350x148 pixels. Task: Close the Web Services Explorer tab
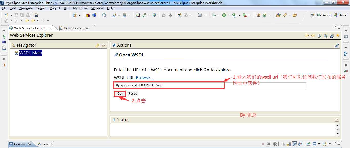click(51, 28)
